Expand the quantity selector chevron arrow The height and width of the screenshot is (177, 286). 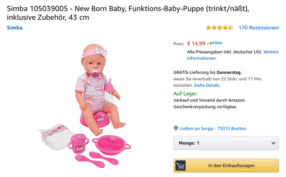[273, 143]
